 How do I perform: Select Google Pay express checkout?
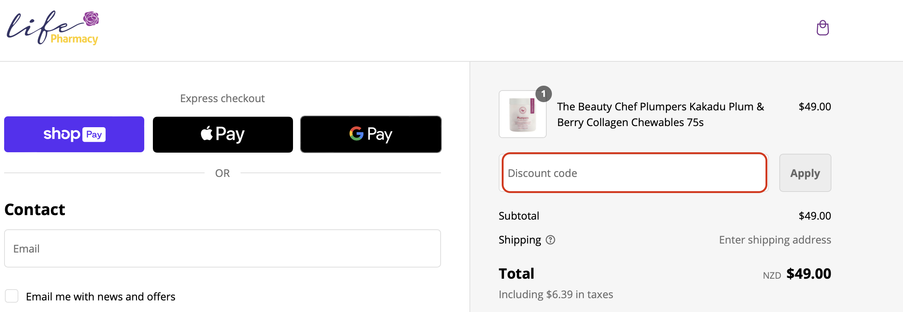click(371, 134)
